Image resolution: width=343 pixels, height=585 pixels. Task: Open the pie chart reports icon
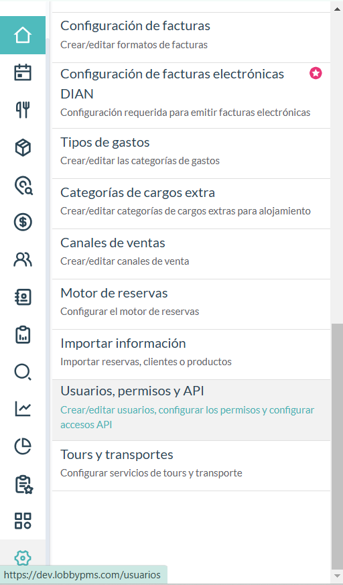tap(23, 446)
